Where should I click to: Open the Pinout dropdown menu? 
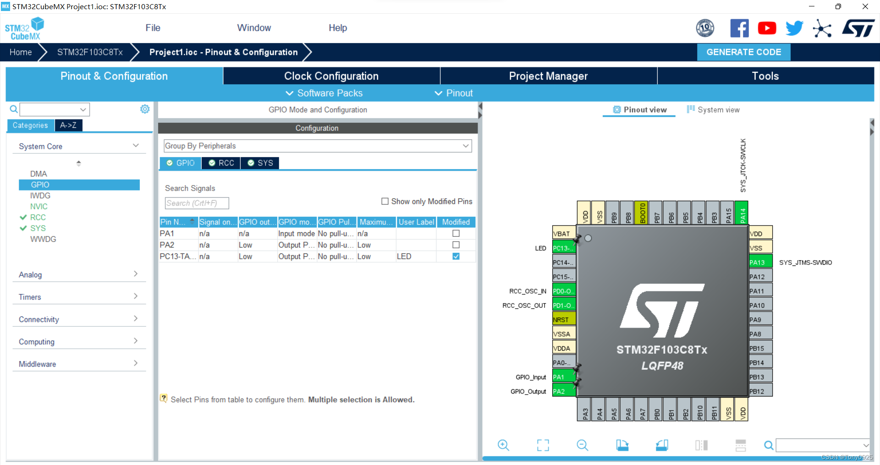click(x=454, y=93)
